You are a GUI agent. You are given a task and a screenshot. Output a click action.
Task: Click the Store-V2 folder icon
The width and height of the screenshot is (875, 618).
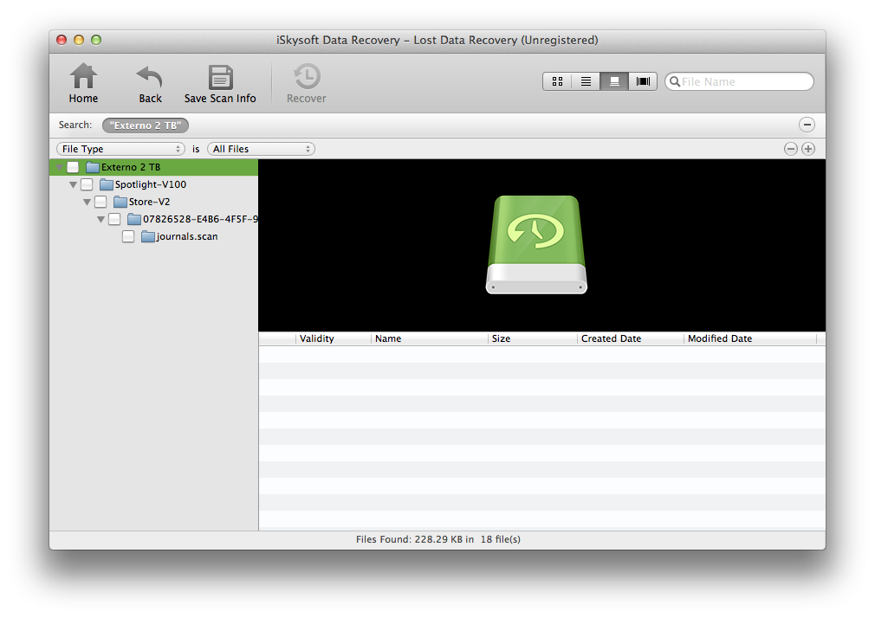(120, 202)
